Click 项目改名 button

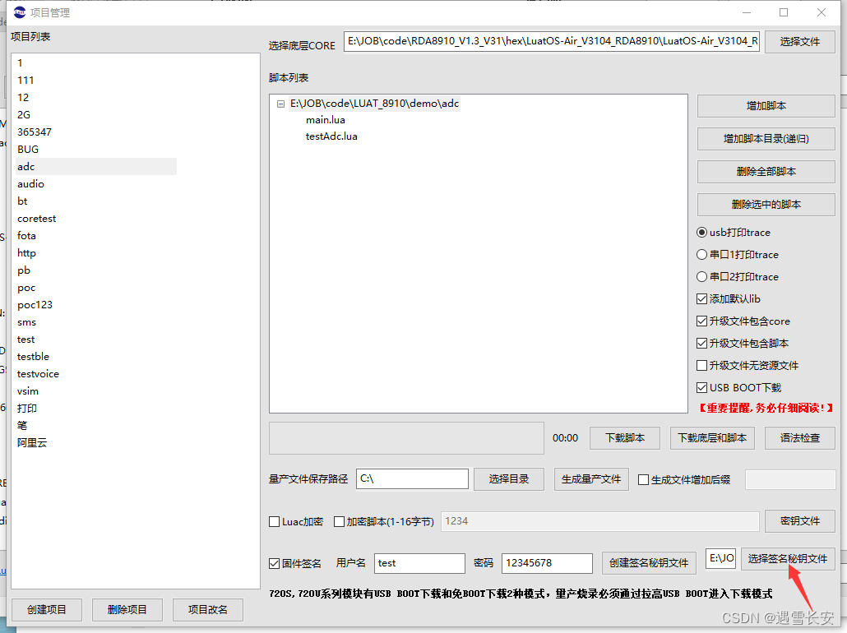tap(207, 609)
